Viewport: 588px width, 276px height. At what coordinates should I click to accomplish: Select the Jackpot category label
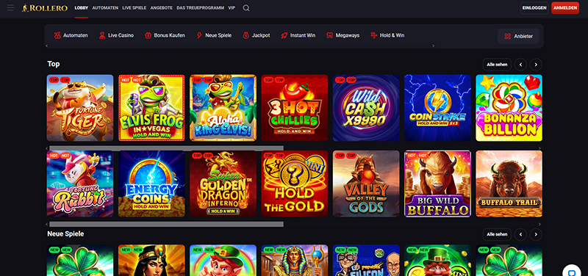261,35
